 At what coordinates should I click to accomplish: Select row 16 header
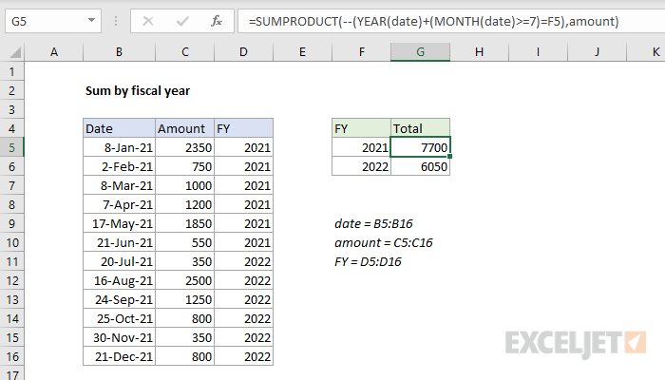pos(11,356)
